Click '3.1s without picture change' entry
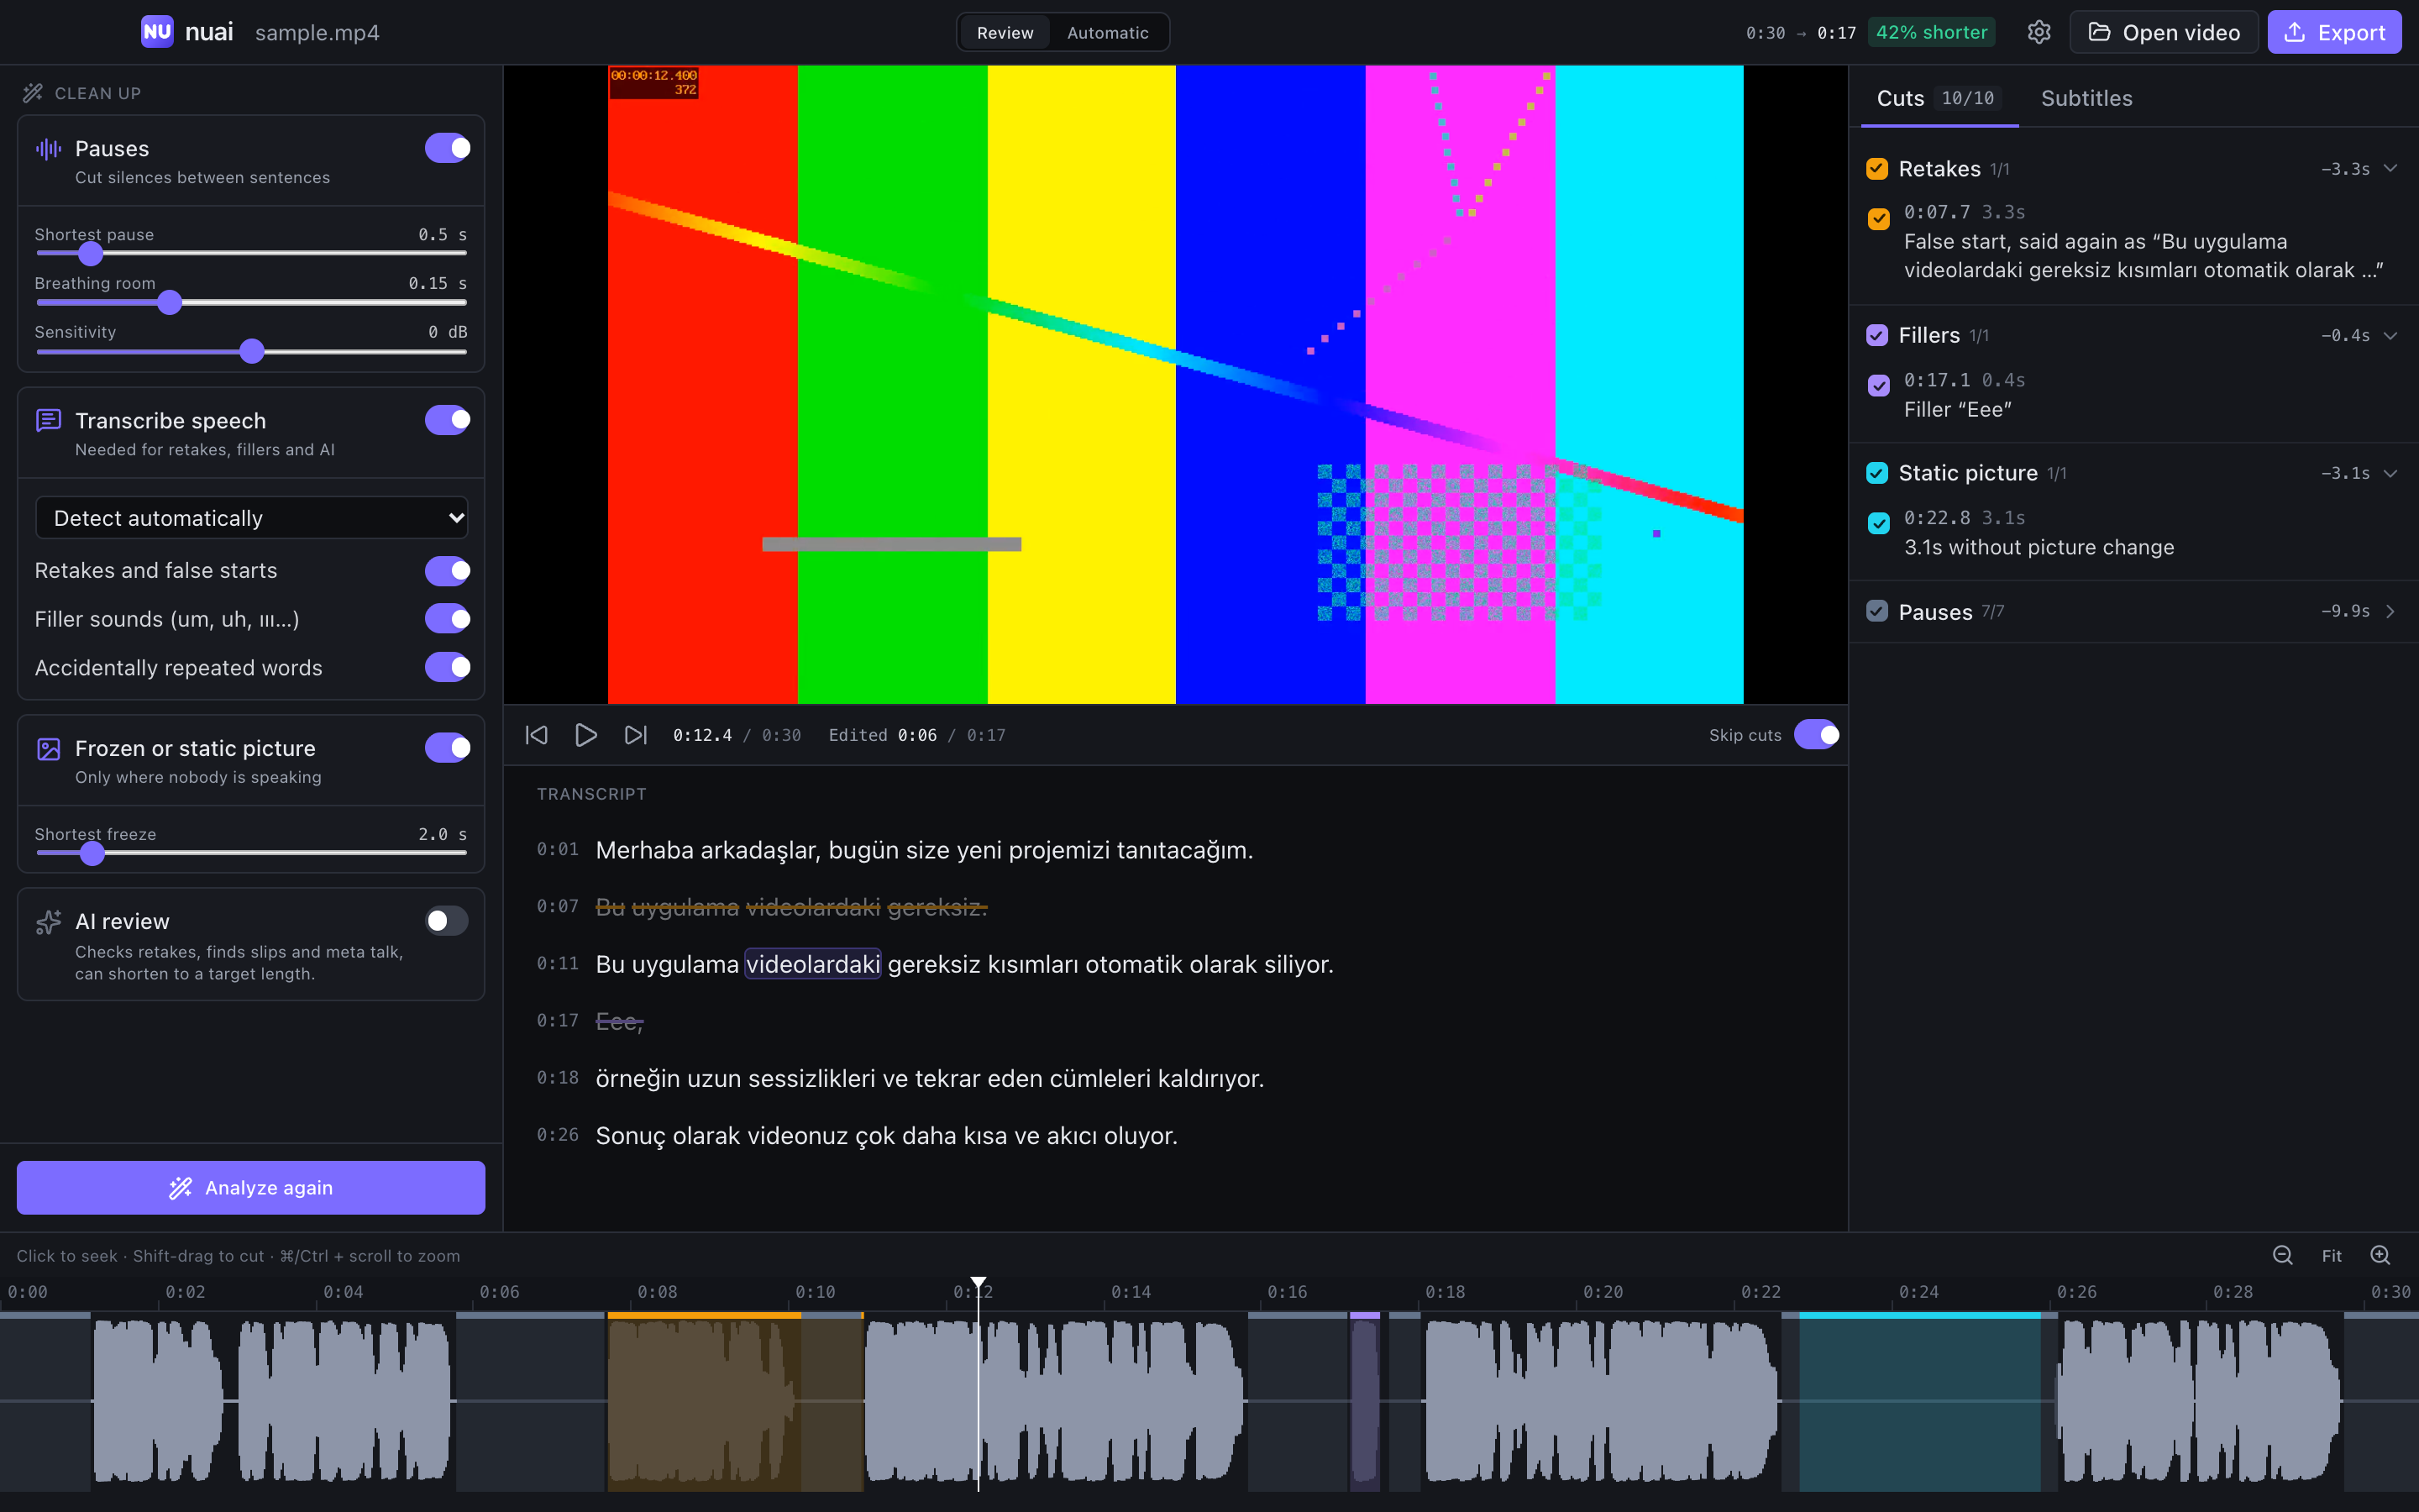2419x1512 pixels. point(2039,547)
